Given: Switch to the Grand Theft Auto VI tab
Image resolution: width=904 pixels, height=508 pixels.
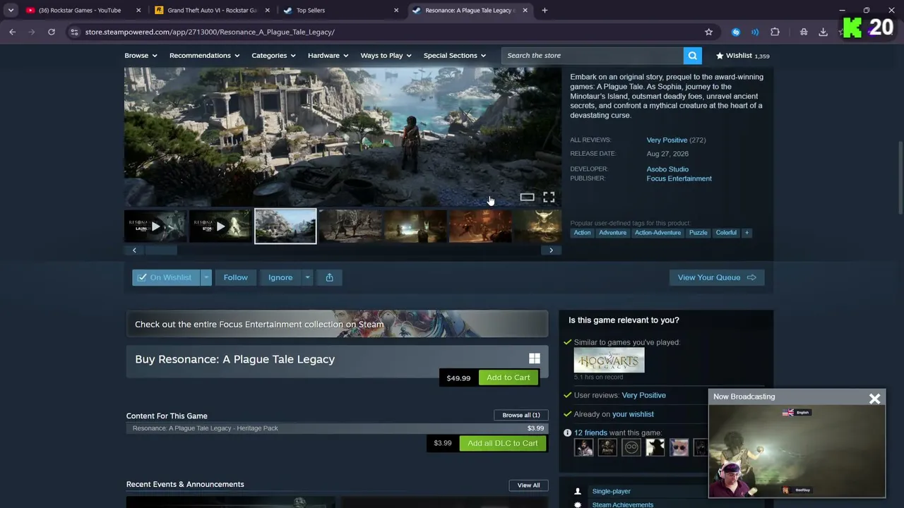Looking at the screenshot, I should [212, 11].
